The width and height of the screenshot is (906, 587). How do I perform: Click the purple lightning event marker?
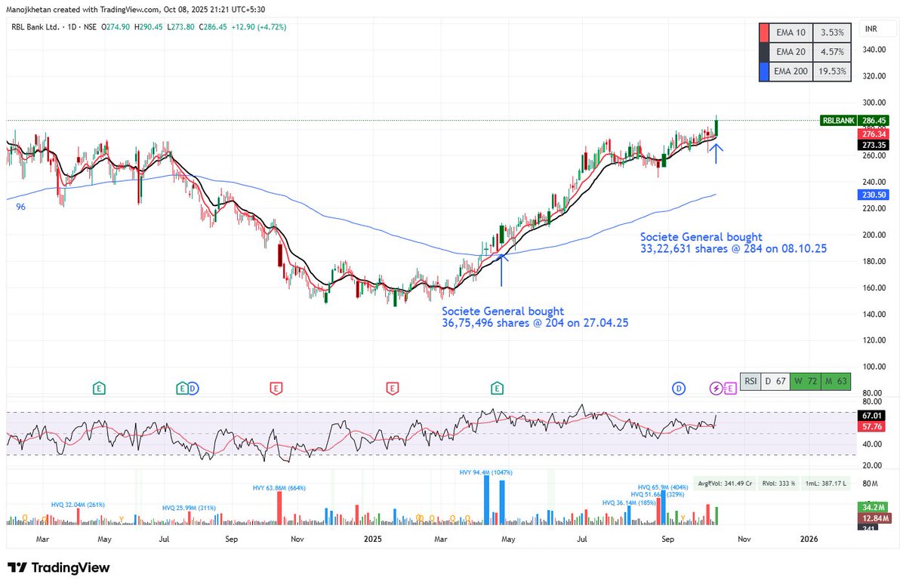point(716,389)
